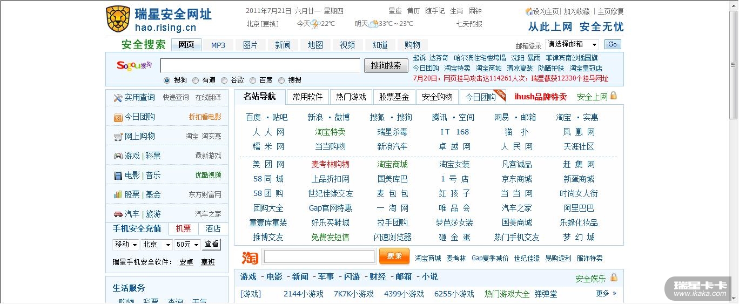The height and width of the screenshot is (304, 739).
Task: Click the padlock icon next to 安全娱乐
Action: click(x=613, y=278)
